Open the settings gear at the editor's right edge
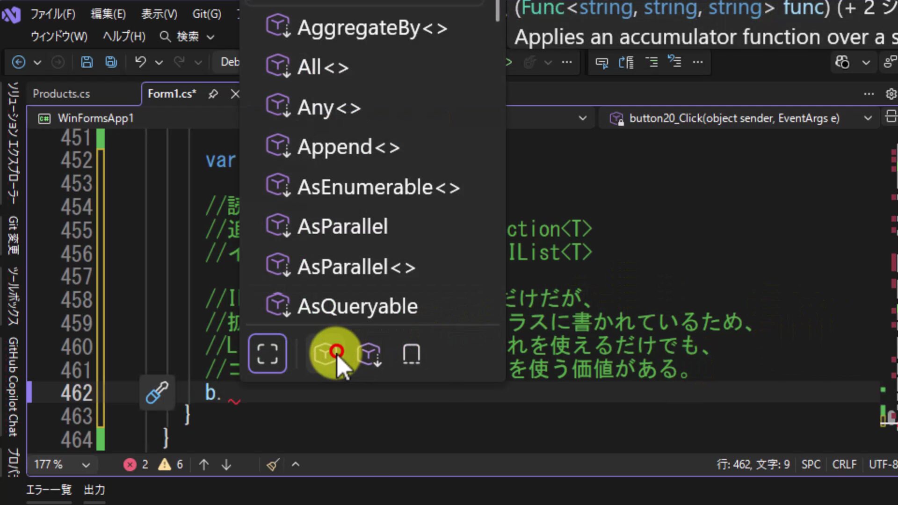Image resolution: width=898 pixels, height=505 pixels. point(891,94)
